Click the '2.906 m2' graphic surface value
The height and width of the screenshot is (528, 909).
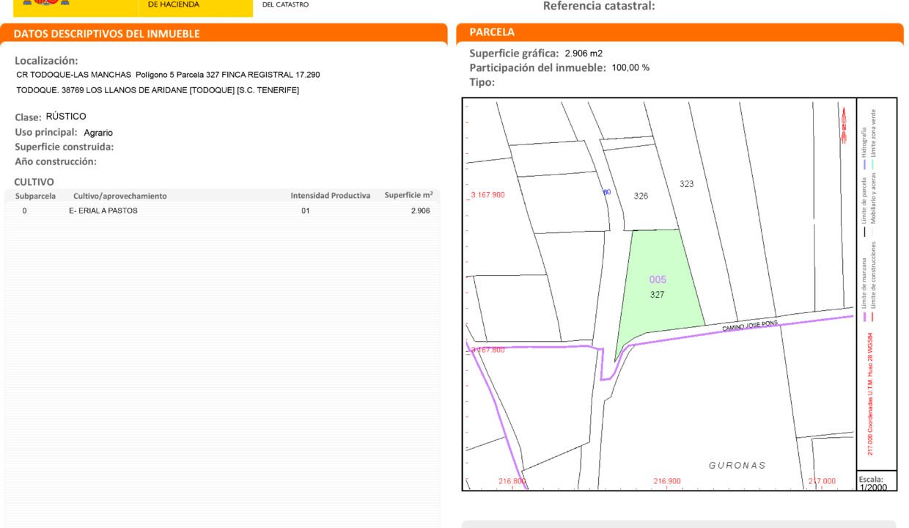click(584, 54)
